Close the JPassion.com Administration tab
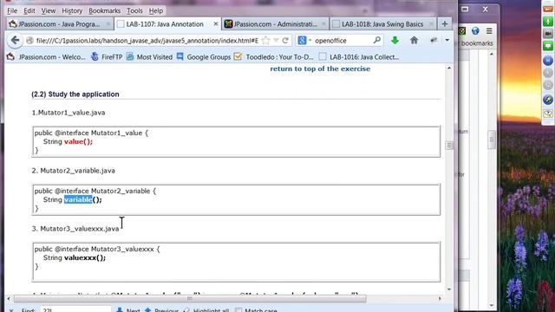Screen dimensions: 555x312 323,24
